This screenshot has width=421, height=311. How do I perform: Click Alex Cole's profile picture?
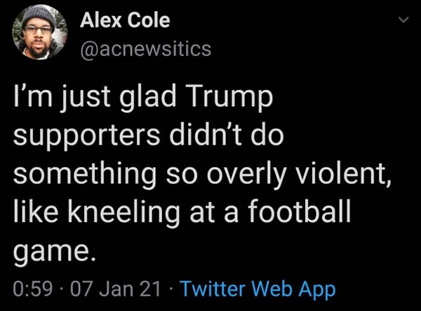point(38,34)
